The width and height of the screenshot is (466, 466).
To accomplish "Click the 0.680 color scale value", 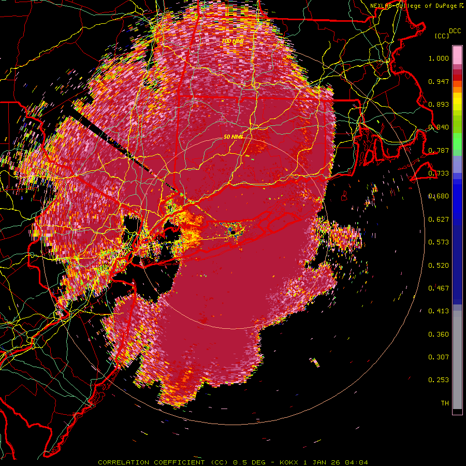I will (439, 196).
